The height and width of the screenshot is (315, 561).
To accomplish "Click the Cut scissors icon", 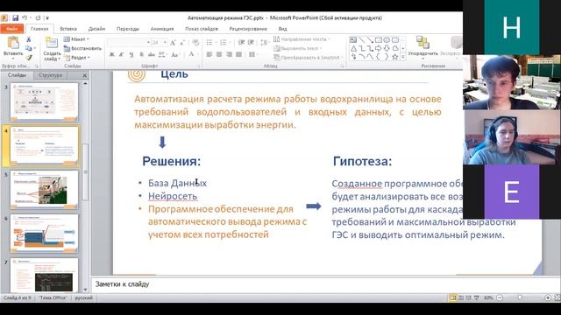I will click(29, 39).
